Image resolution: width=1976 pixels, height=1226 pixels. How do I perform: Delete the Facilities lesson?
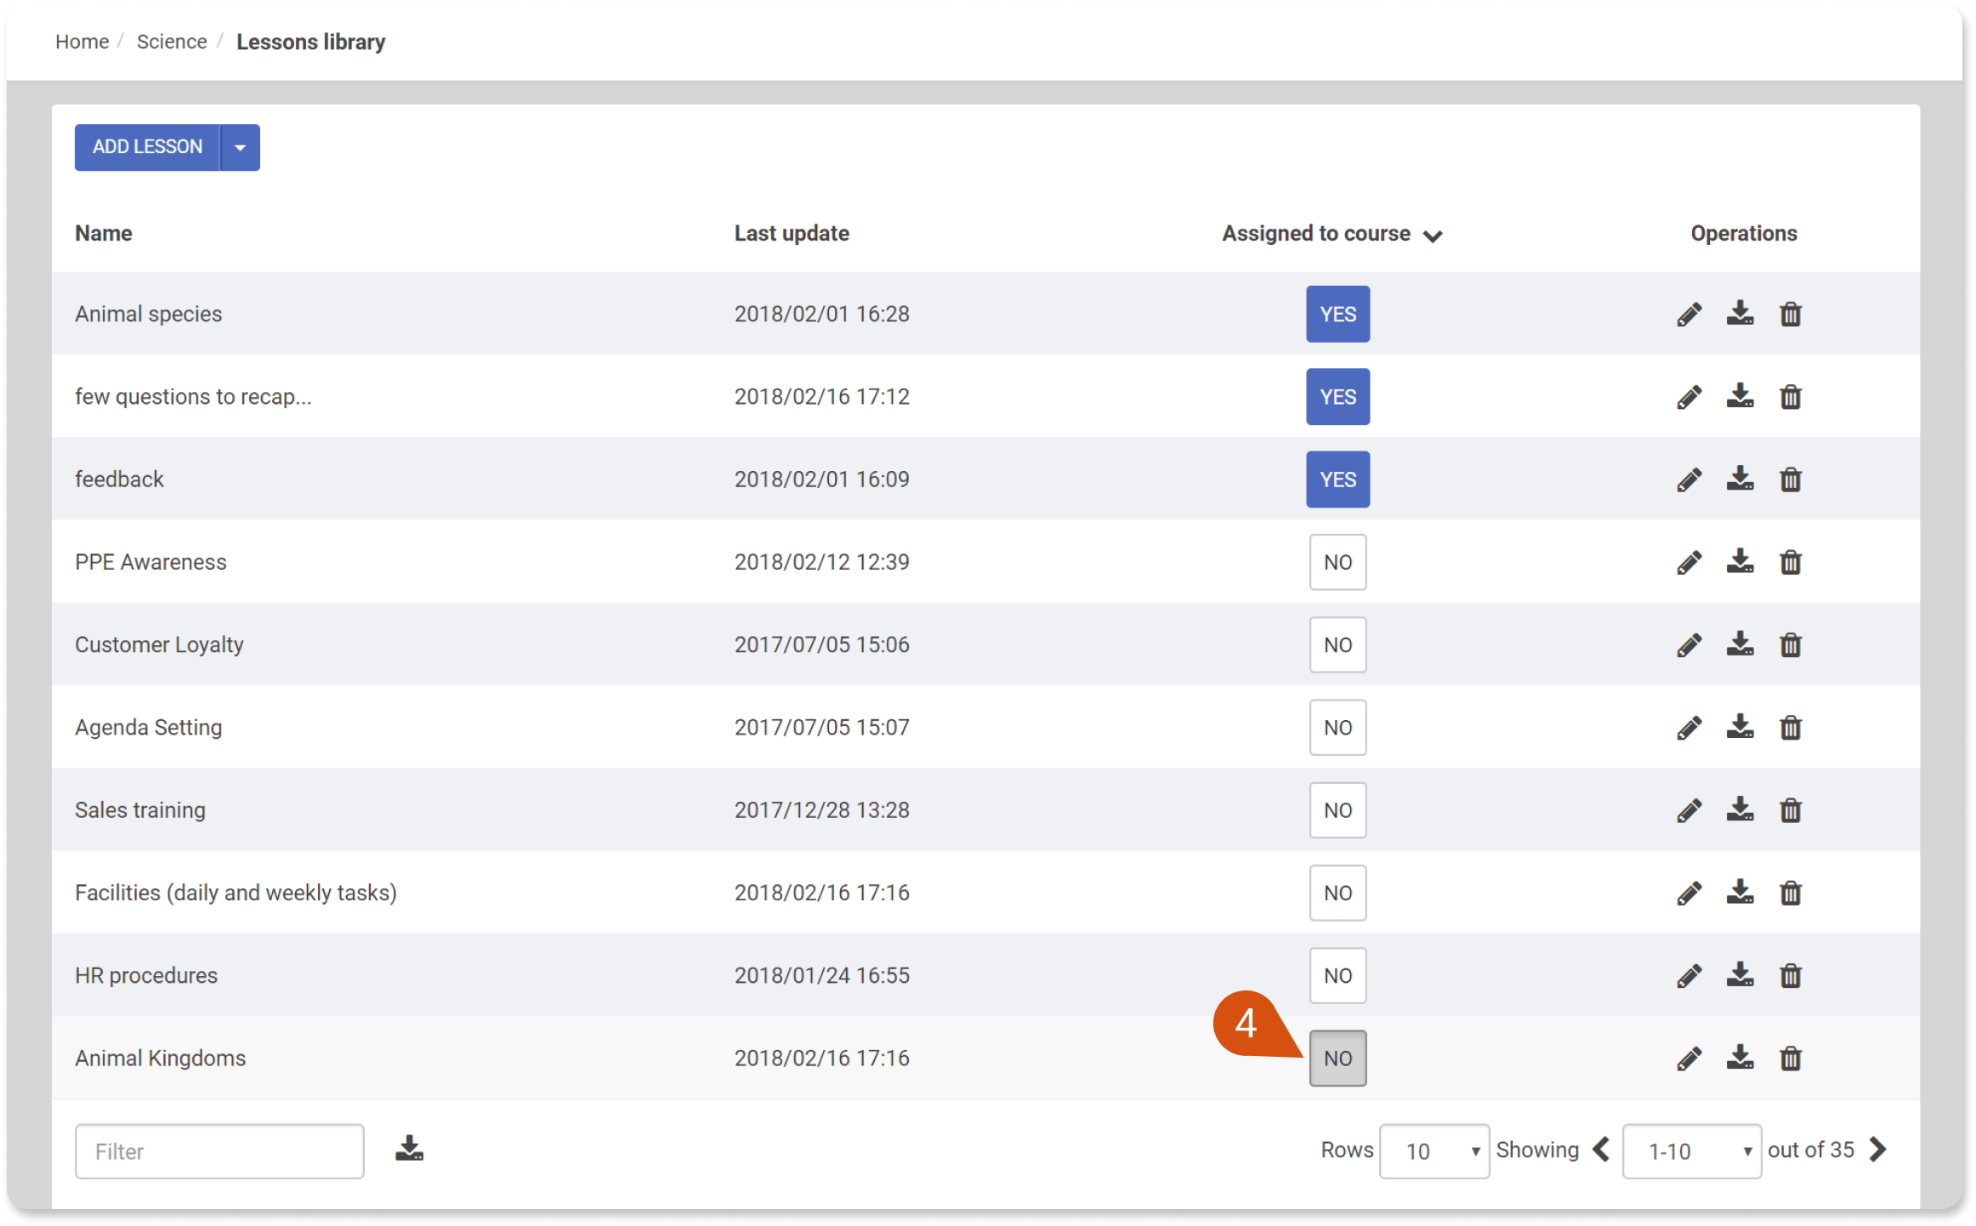[1791, 894]
